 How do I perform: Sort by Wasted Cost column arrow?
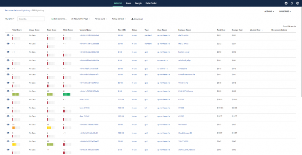point(262,30)
